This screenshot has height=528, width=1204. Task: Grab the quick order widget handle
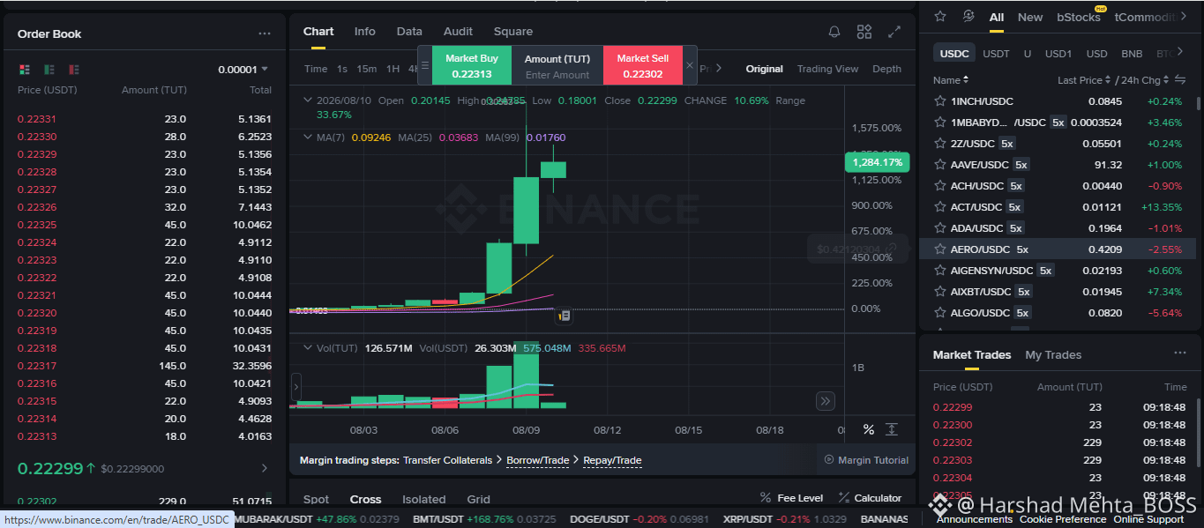[x=424, y=66]
